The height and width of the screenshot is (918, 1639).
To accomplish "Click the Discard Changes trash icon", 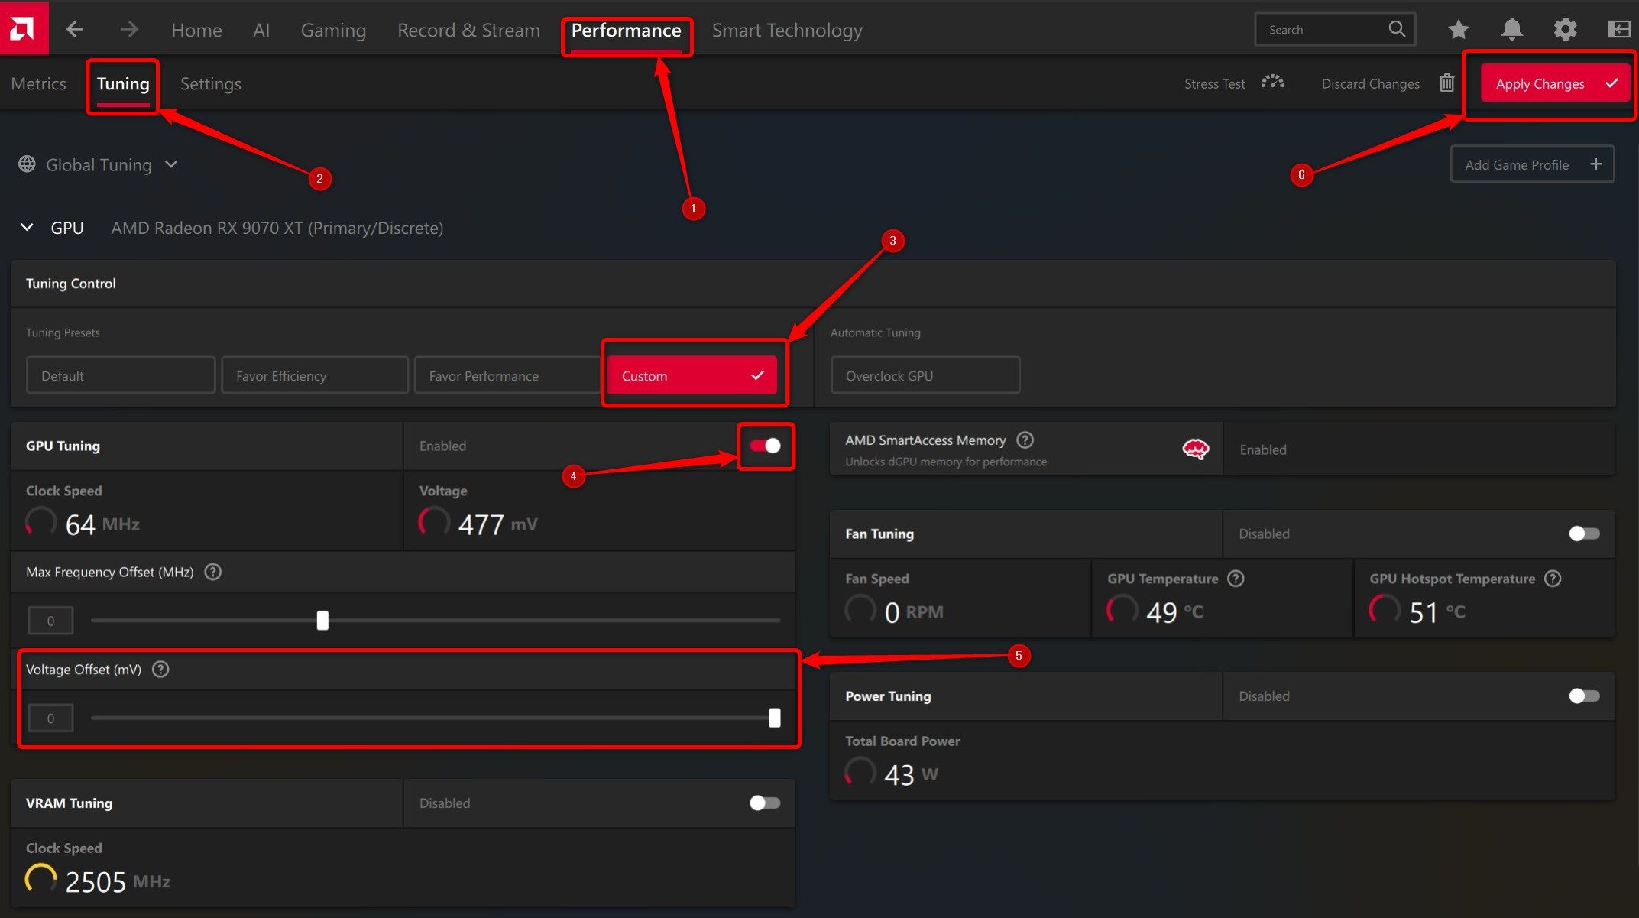I will click(1446, 83).
